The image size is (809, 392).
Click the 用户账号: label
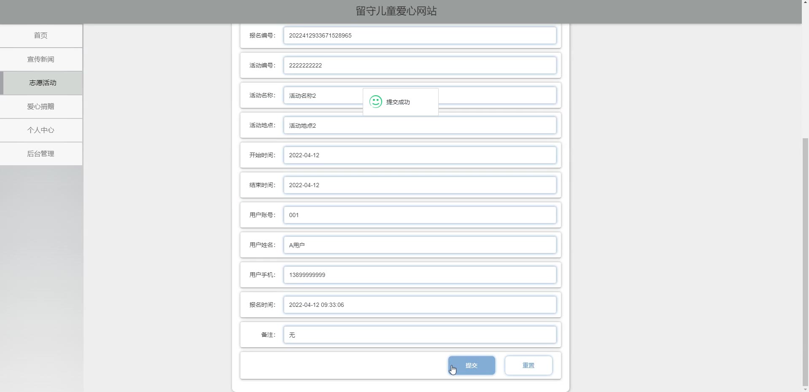click(x=262, y=215)
